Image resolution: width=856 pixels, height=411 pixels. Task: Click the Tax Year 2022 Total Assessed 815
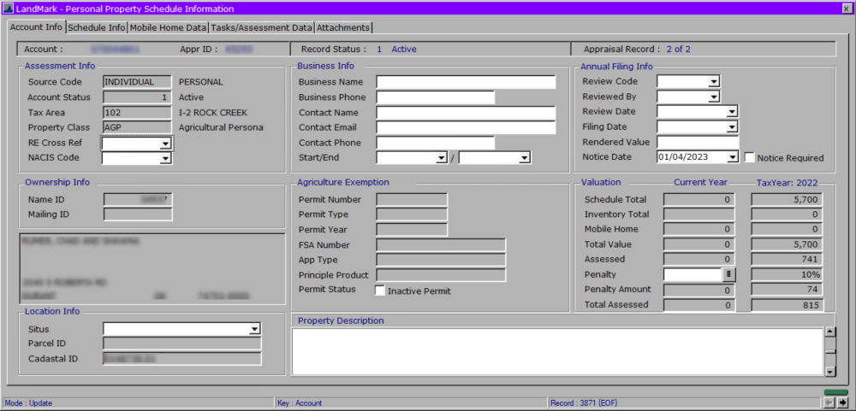tap(787, 305)
